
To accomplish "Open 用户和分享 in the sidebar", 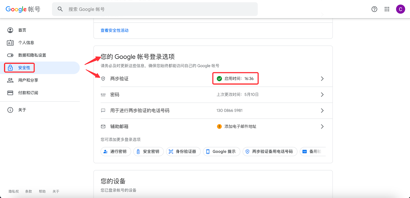I will (x=40, y=80).
